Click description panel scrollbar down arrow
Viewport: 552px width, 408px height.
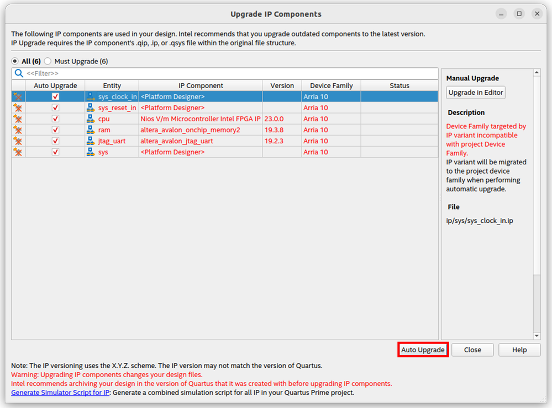click(537, 336)
